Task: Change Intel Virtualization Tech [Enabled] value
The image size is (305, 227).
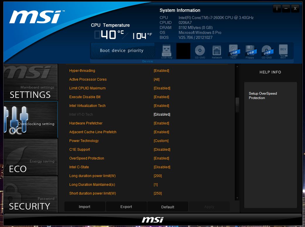Action: pos(161,105)
